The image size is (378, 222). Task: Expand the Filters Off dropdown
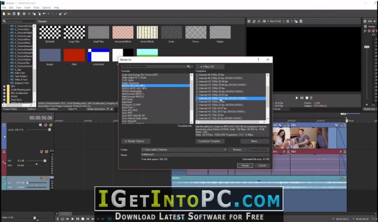point(210,66)
